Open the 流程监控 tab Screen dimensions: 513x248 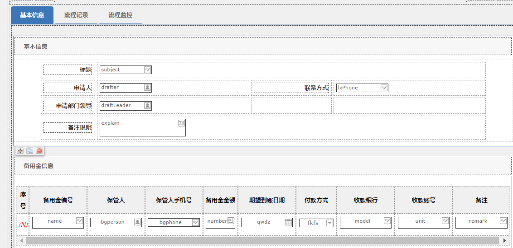click(x=121, y=15)
